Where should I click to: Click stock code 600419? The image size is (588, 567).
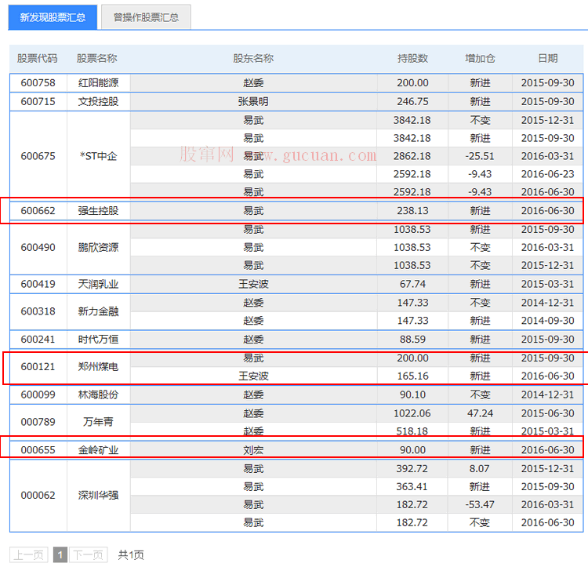38,284
